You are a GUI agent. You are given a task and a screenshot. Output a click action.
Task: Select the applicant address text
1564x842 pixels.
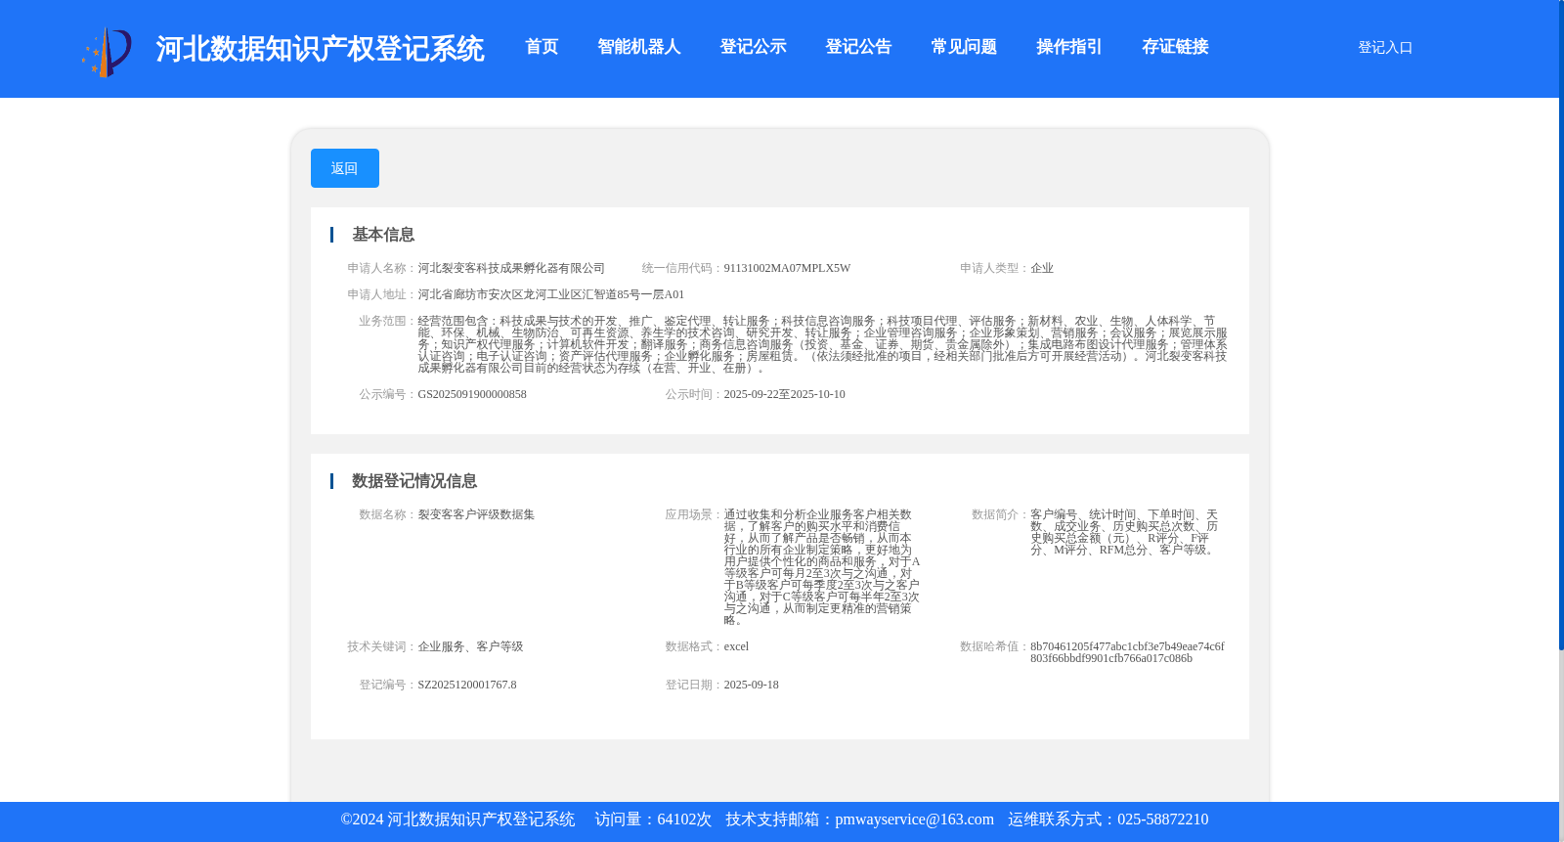[551, 294]
